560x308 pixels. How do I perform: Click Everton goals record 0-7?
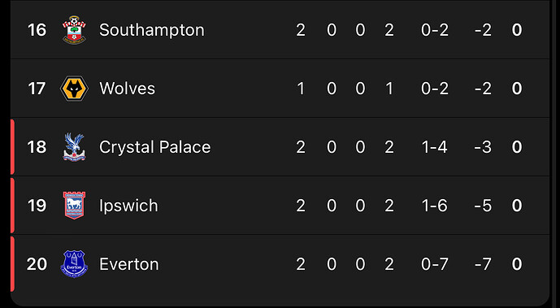coord(435,264)
